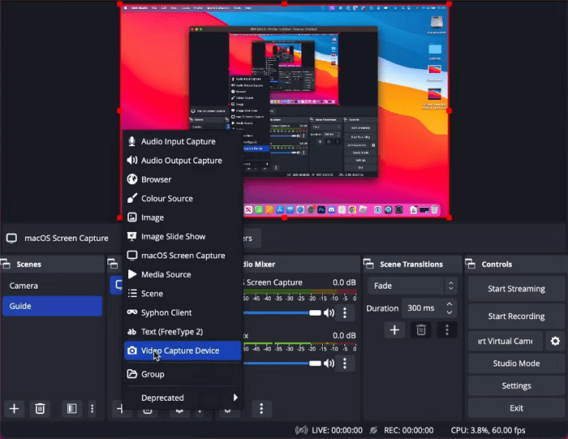The image size is (568, 439).
Task: Click the globe icon next to Browser
Action: coord(131,179)
